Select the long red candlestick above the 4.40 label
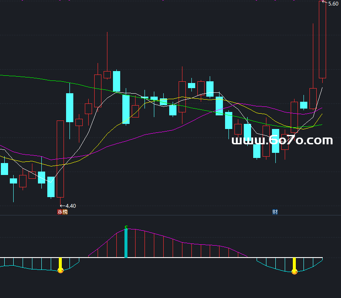The image size is (341, 298). point(60,160)
